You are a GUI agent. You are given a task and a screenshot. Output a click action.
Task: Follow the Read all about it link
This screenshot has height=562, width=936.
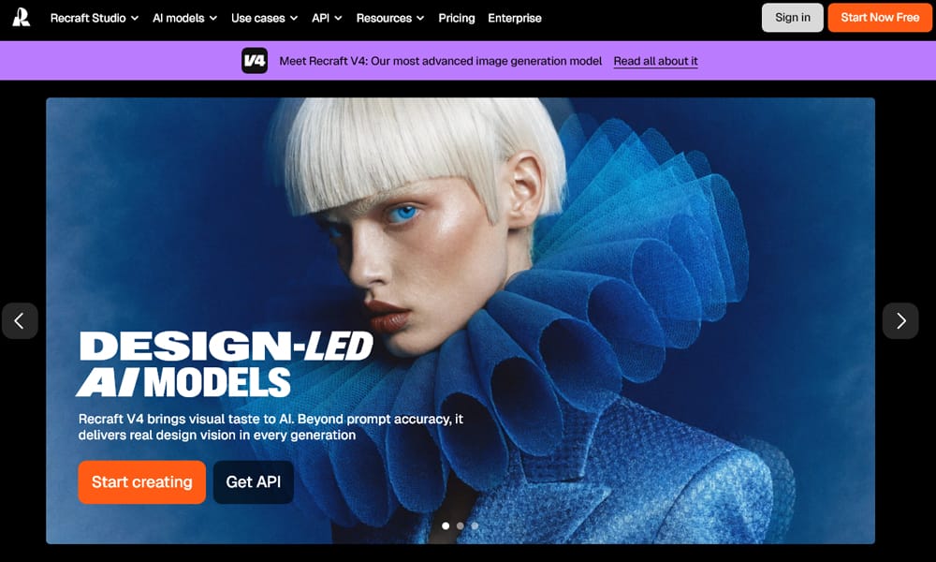[655, 61]
